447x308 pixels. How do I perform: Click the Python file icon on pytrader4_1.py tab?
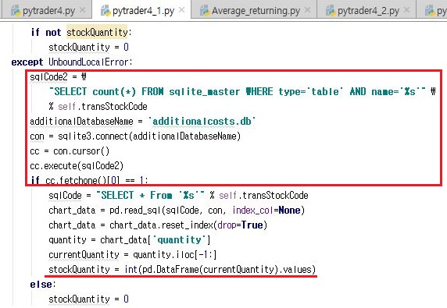click(x=105, y=11)
